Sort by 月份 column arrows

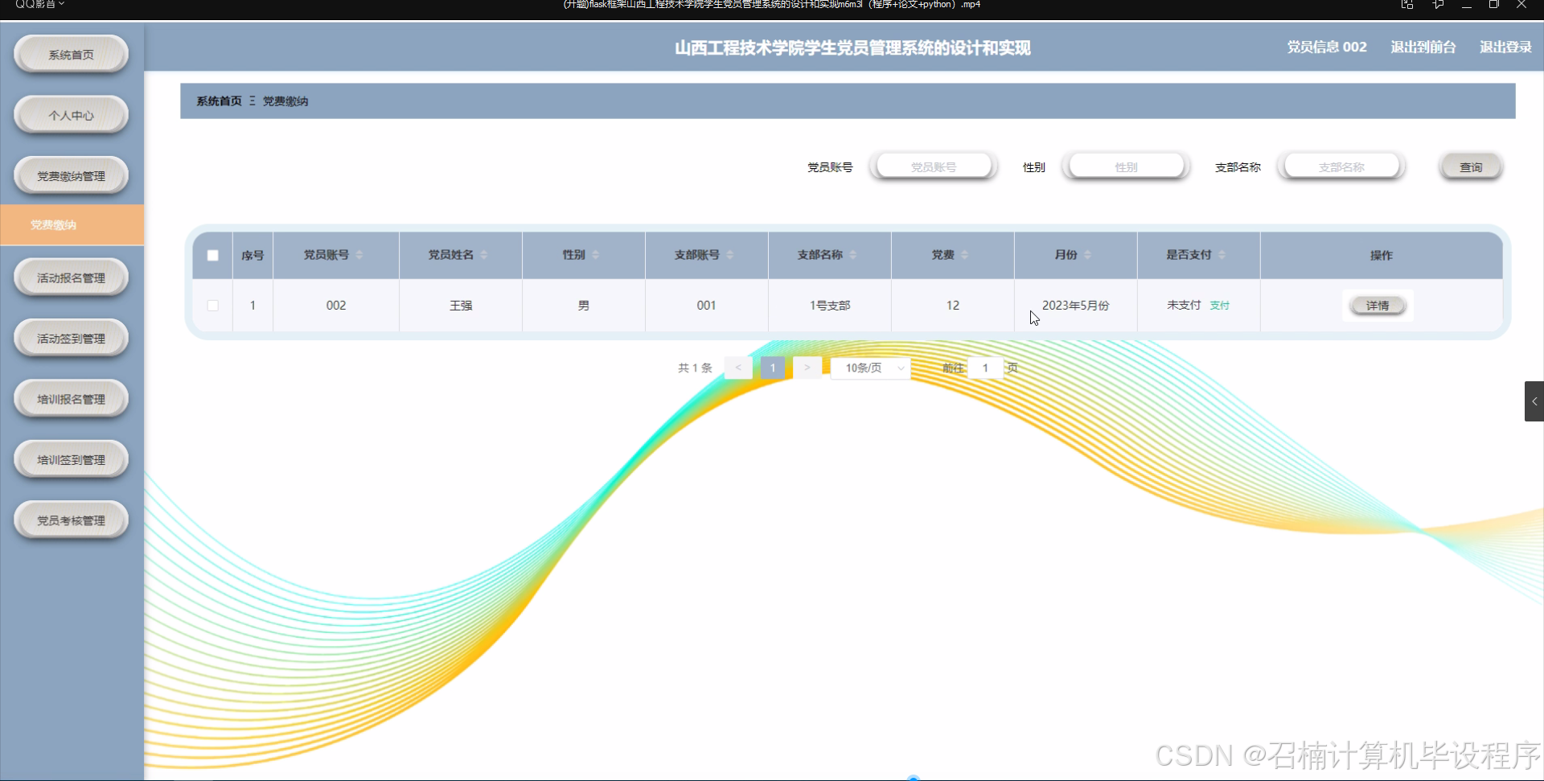(x=1088, y=255)
